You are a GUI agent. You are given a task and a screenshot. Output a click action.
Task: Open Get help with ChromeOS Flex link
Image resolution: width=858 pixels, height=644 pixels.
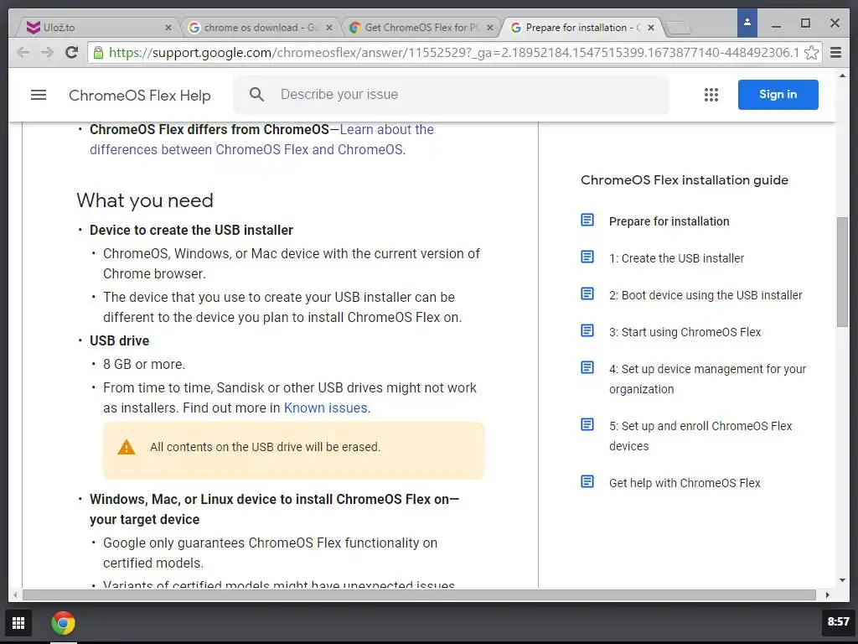coord(685,483)
